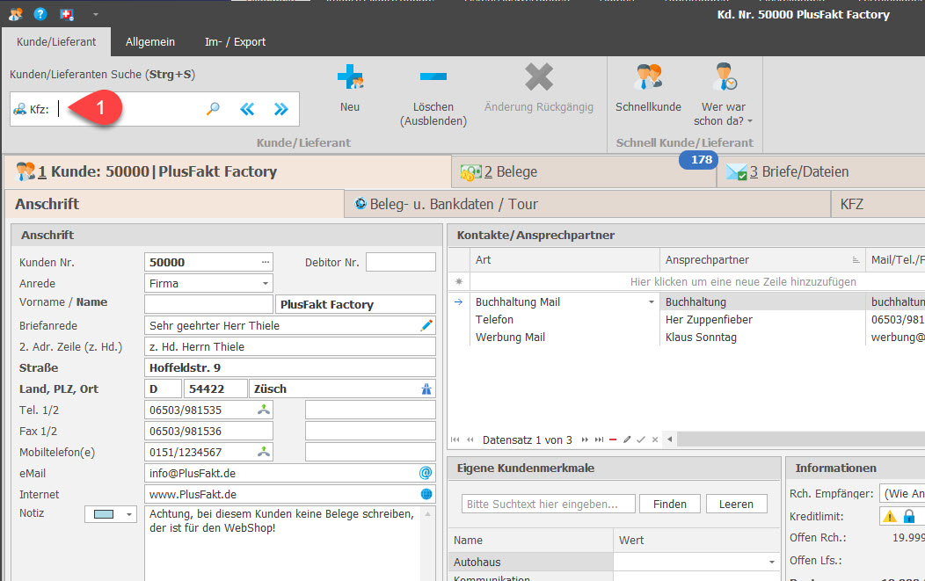Click the magnifier search icon in Kfz search

click(213, 108)
